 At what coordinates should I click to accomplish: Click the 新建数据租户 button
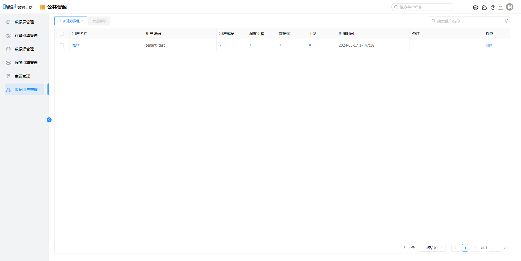tap(71, 21)
